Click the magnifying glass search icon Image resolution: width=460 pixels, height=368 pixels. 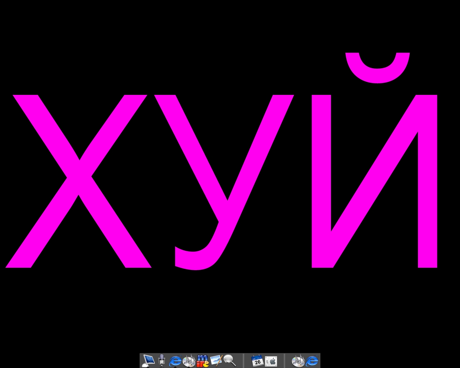(x=229, y=360)
